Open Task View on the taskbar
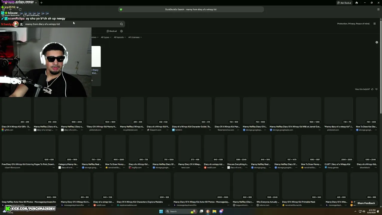 201,211
